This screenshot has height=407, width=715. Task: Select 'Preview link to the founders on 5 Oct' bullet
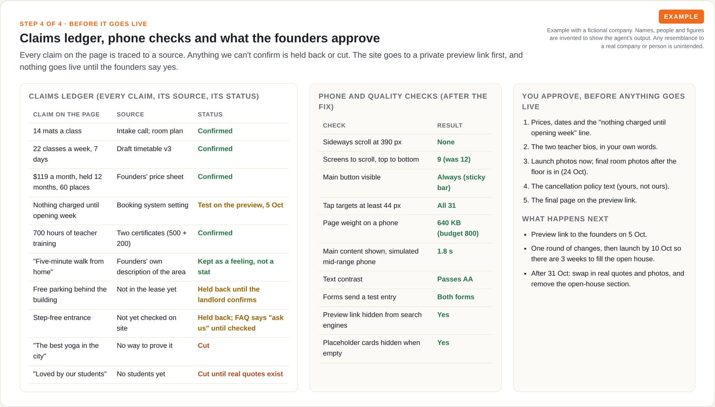589,234
